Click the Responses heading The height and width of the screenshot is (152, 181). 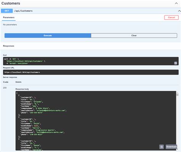pos(8,46)
